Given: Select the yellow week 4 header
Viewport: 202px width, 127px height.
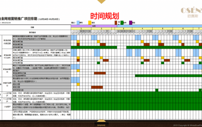Looking at the screenshot, I should (x=142, y=29).
